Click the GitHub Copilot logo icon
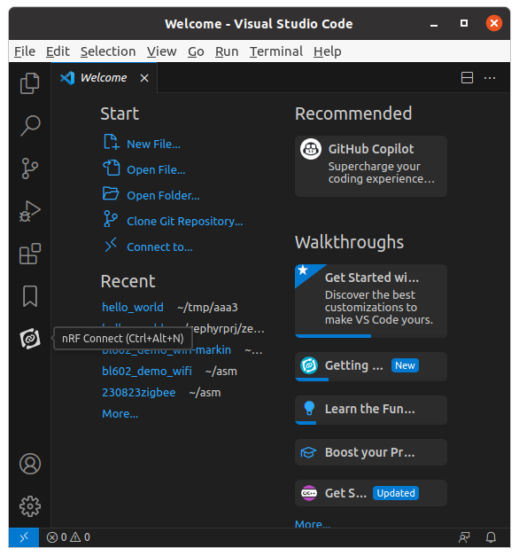Image resolution: width=519 pixels, height=556 pixels. (x=311, y=149)
